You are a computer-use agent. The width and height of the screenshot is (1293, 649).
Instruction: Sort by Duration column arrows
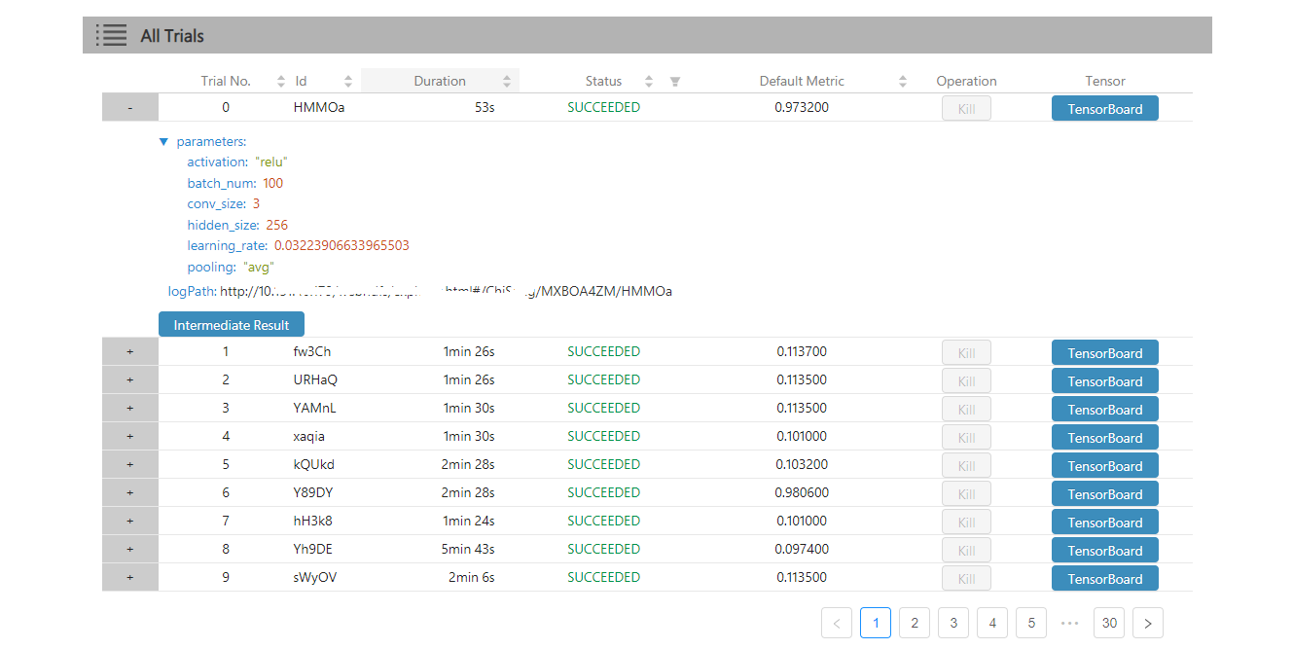(x=507, y=82)
